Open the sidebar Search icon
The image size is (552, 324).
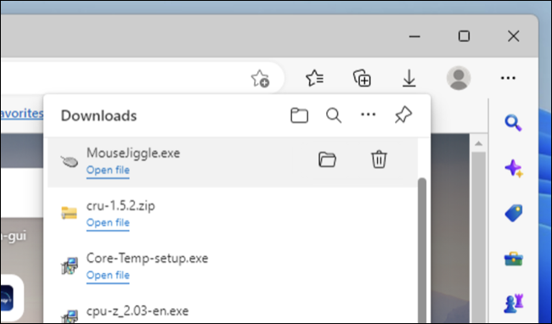click(x=513, y=123)
